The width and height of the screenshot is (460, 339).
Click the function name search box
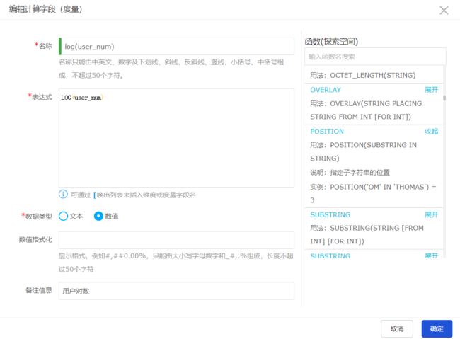[x=375, y=57]
